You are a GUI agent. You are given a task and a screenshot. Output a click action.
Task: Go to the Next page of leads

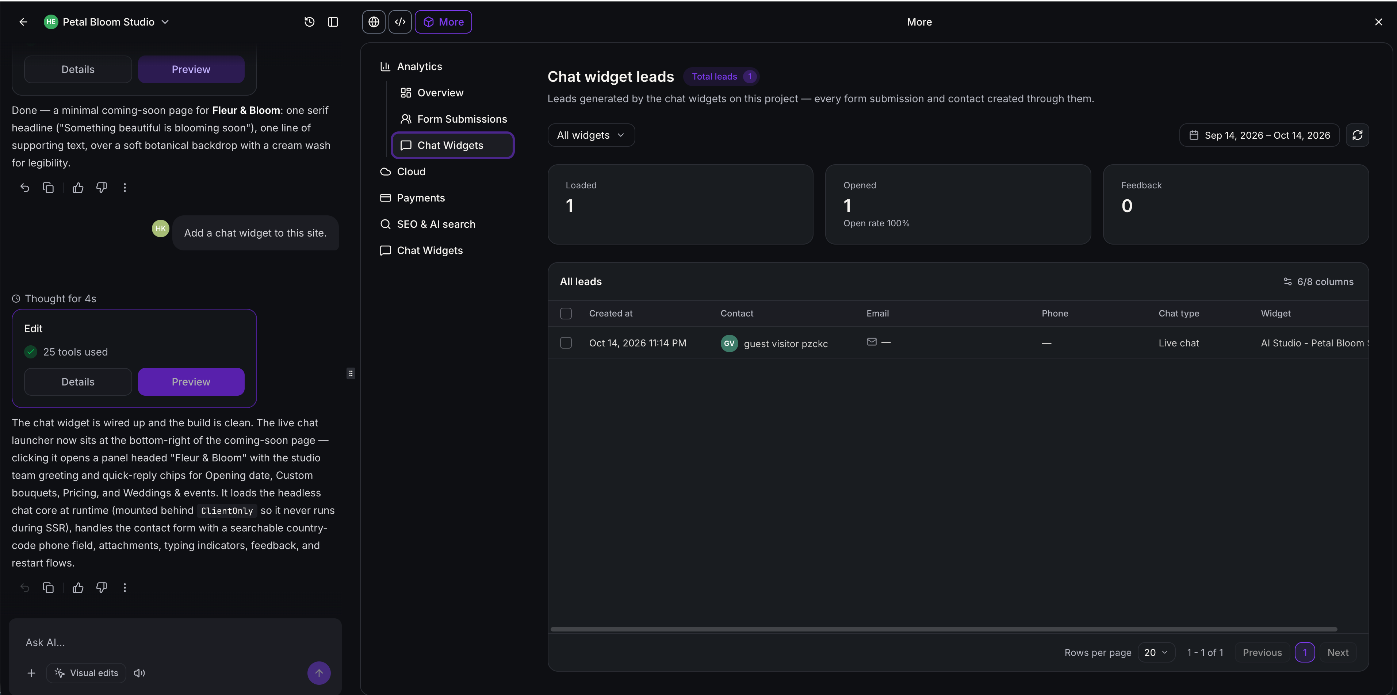point(1337,652)
